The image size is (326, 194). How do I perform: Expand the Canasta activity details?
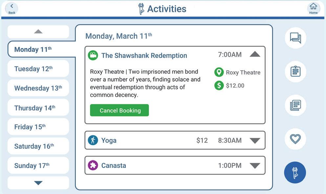point(255,165)
